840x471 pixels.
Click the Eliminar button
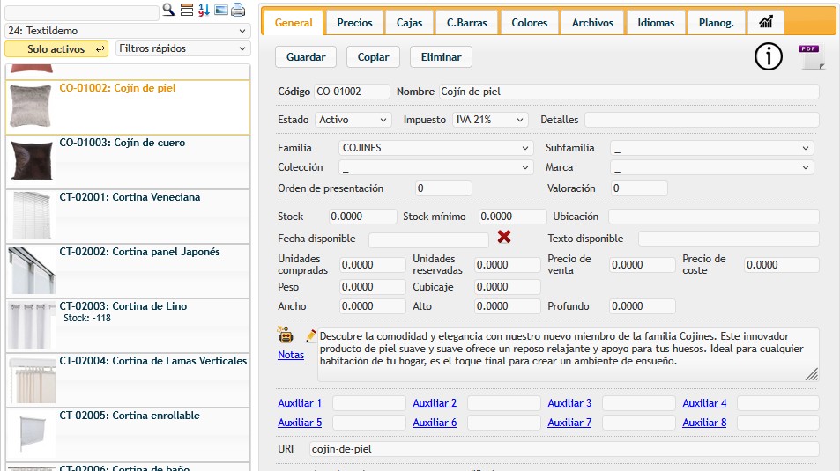click(x=441, y=56)
